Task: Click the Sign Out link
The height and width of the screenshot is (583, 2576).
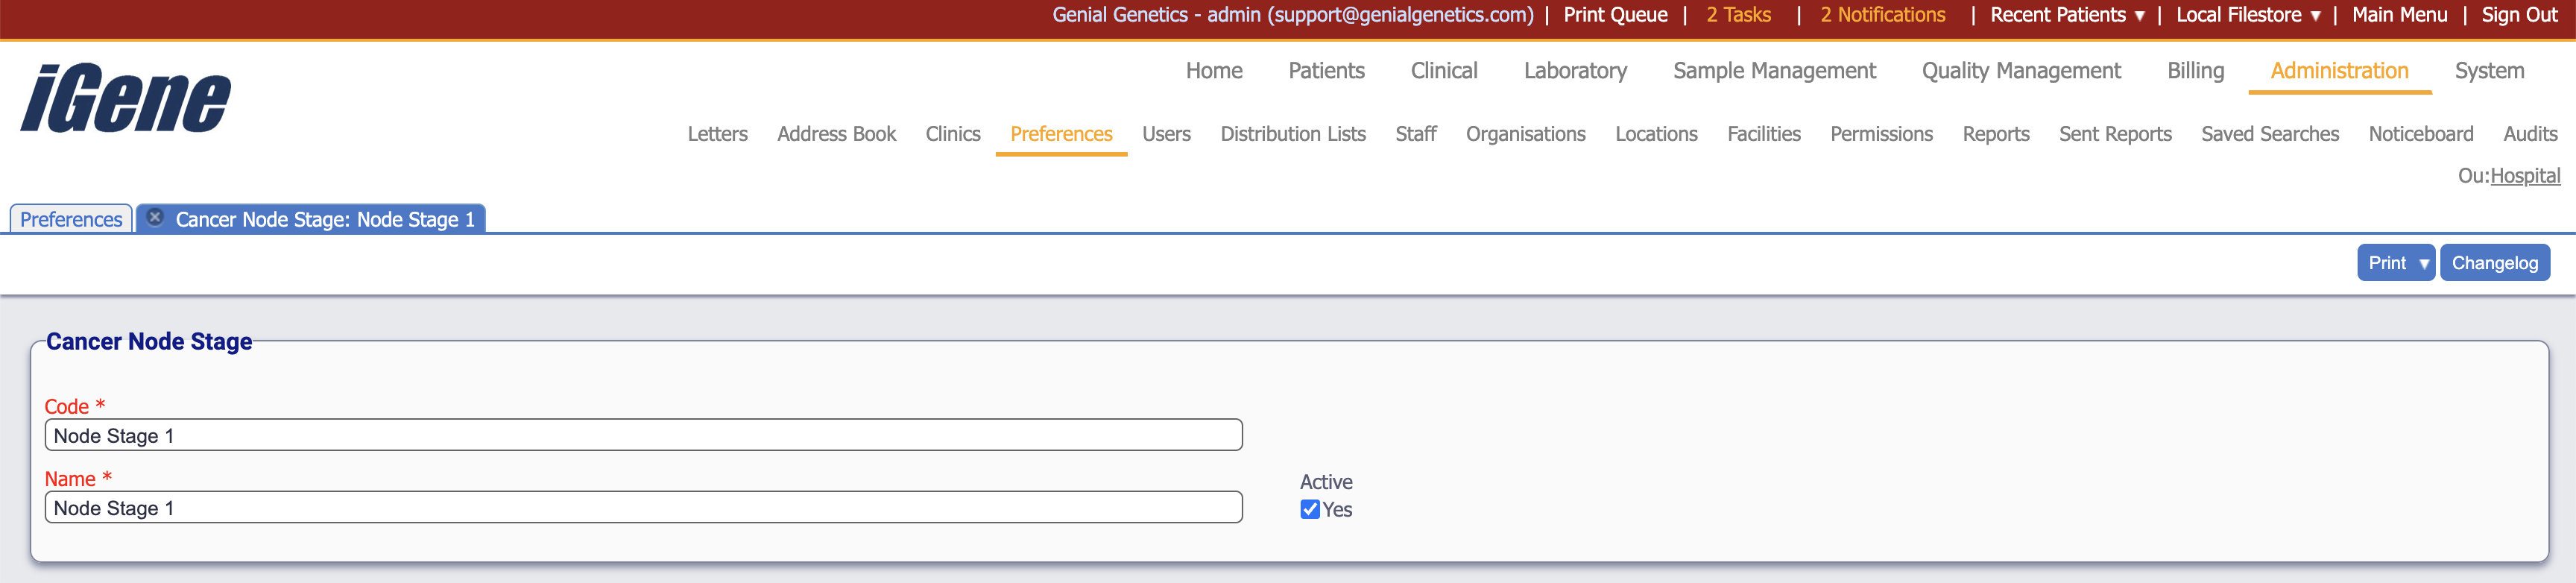Action: 2518,15
